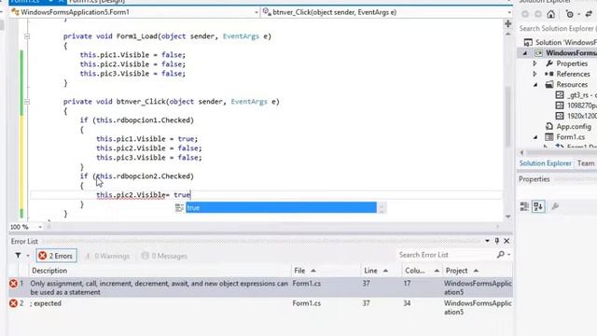The height and width of the screenshot is (336, 597).
Task: Click the Search Solution Explorer field
Action: click(558, 29)
